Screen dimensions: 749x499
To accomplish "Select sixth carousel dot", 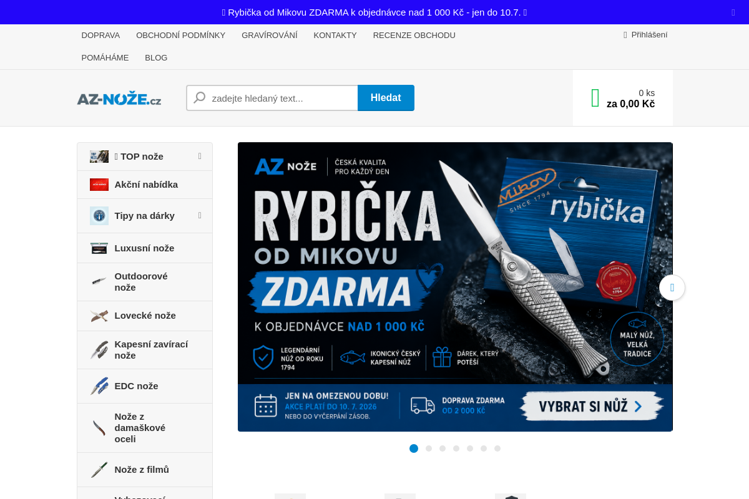I will pyautogui.click(x=484, y=448).
